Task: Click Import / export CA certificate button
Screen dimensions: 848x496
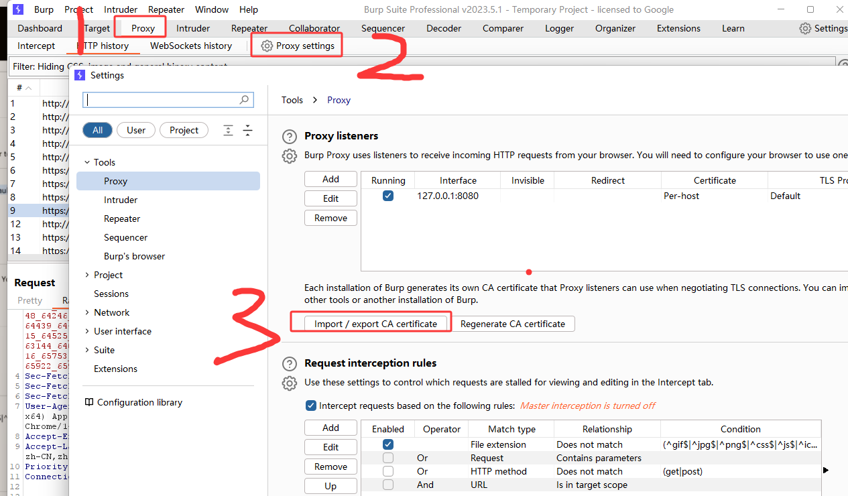Action: tap(375, 324)
